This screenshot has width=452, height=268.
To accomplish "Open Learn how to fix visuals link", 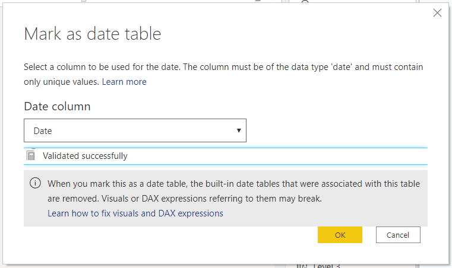I will pyautogui.click(x=135, y=213).
